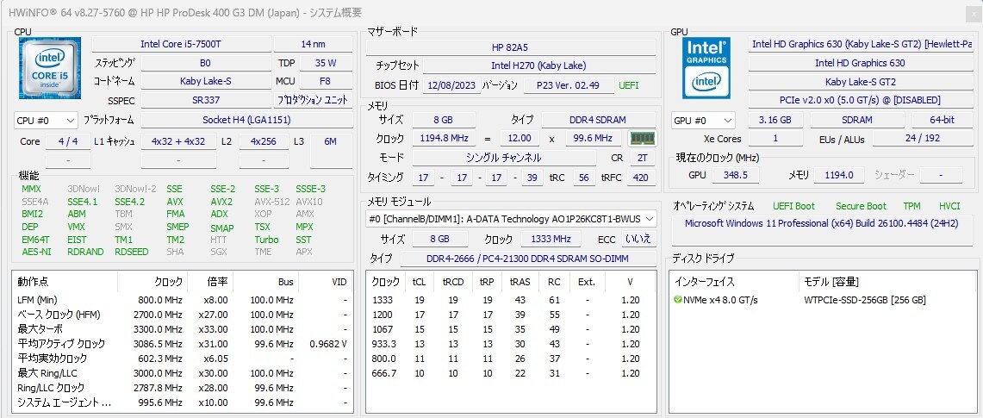Click the Windows 11 Professional build text
983x418 pixels.
click(821, 223)
